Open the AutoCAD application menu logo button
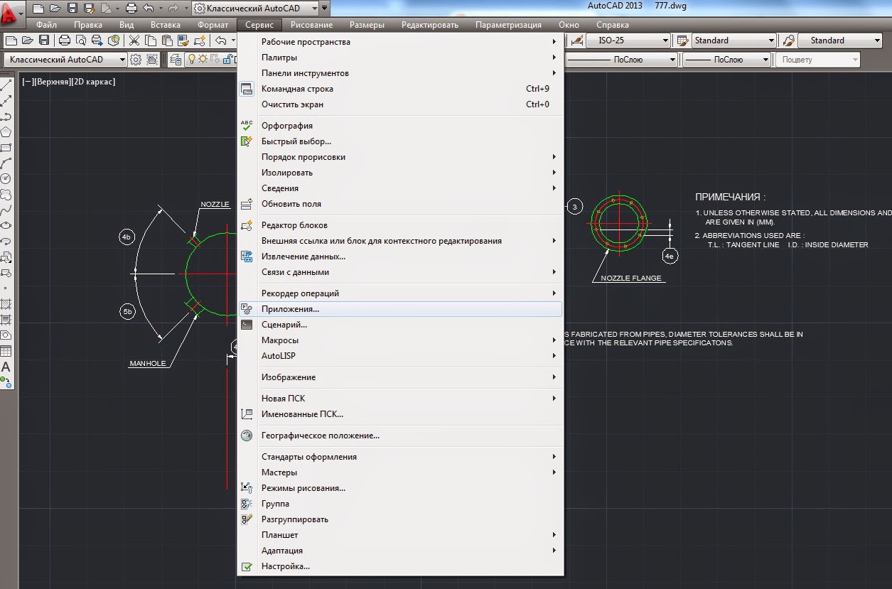 (x=12, y=15)
